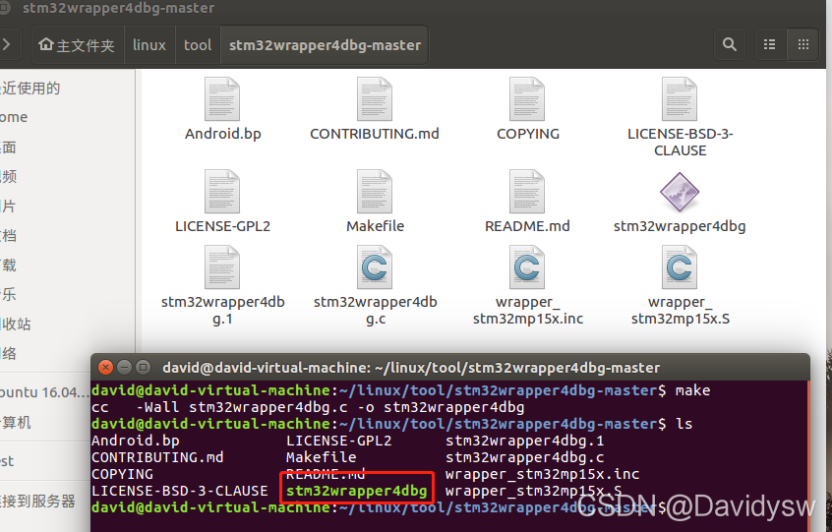The height and width of the screenshot is (532, 832).
Task: Select the stm32wrapper4dbg.c source file icon
Action: (375, 266)
